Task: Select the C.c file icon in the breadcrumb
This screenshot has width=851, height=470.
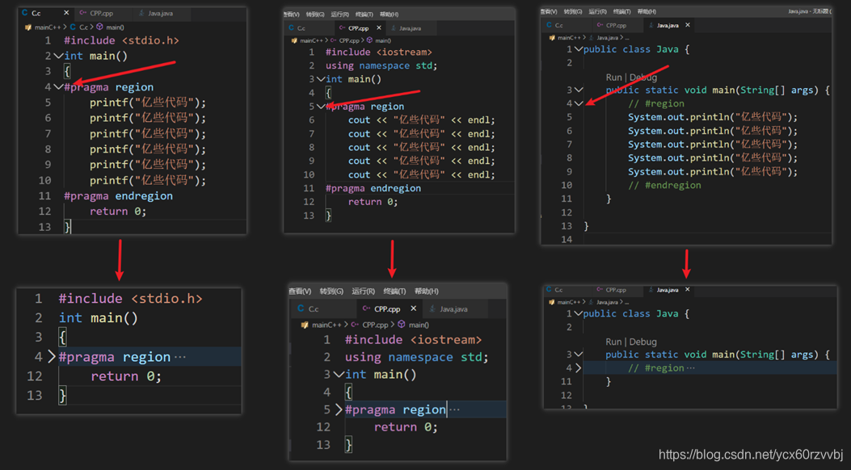Action: coord(71,26)
